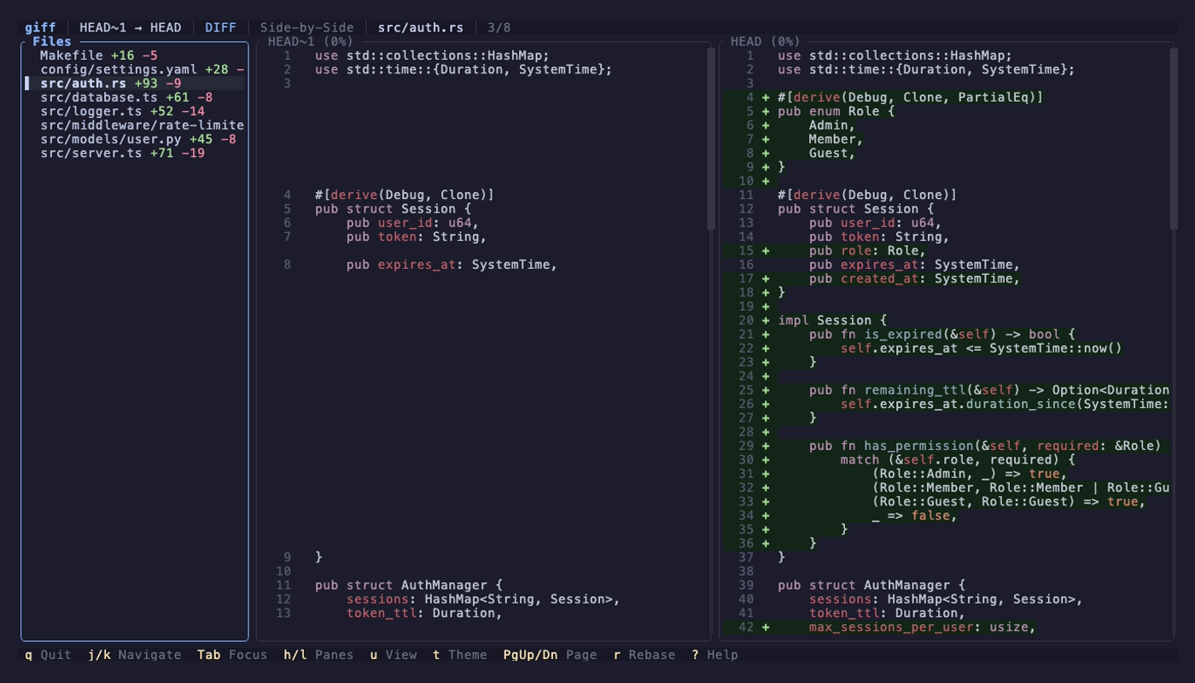Open src/database.ts diff
The height and width of the screenshot is (683, 1195).
point(135,97)
